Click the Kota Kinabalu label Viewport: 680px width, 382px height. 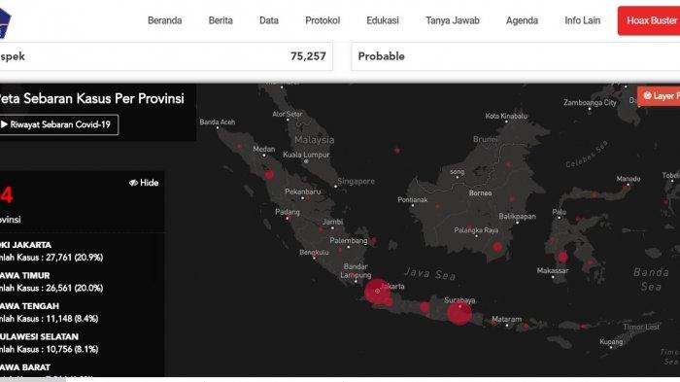[506, 116]
